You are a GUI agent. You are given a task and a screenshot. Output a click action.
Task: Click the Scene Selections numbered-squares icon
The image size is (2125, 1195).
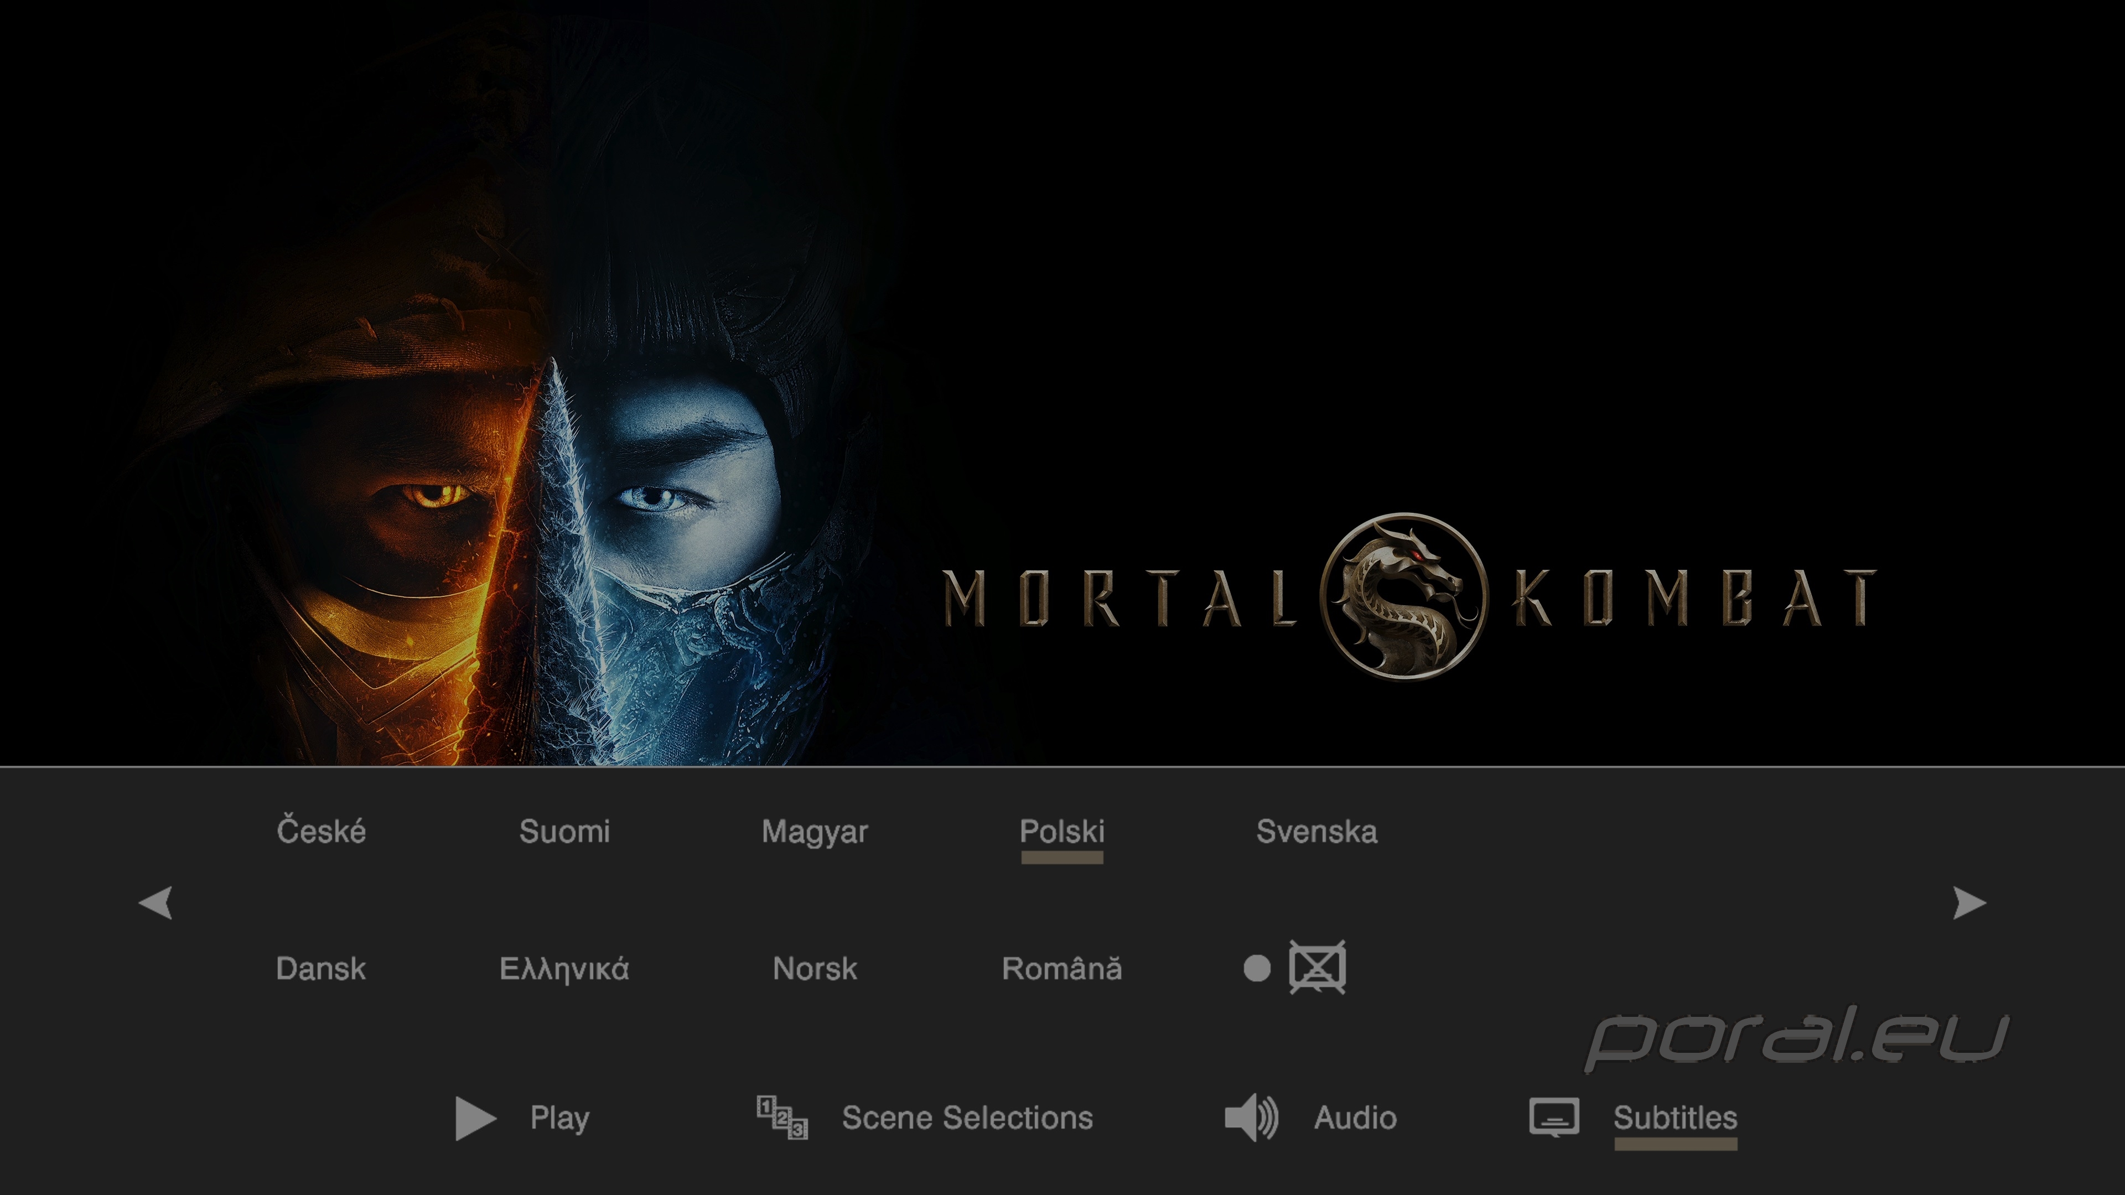tap(782, 1118)
